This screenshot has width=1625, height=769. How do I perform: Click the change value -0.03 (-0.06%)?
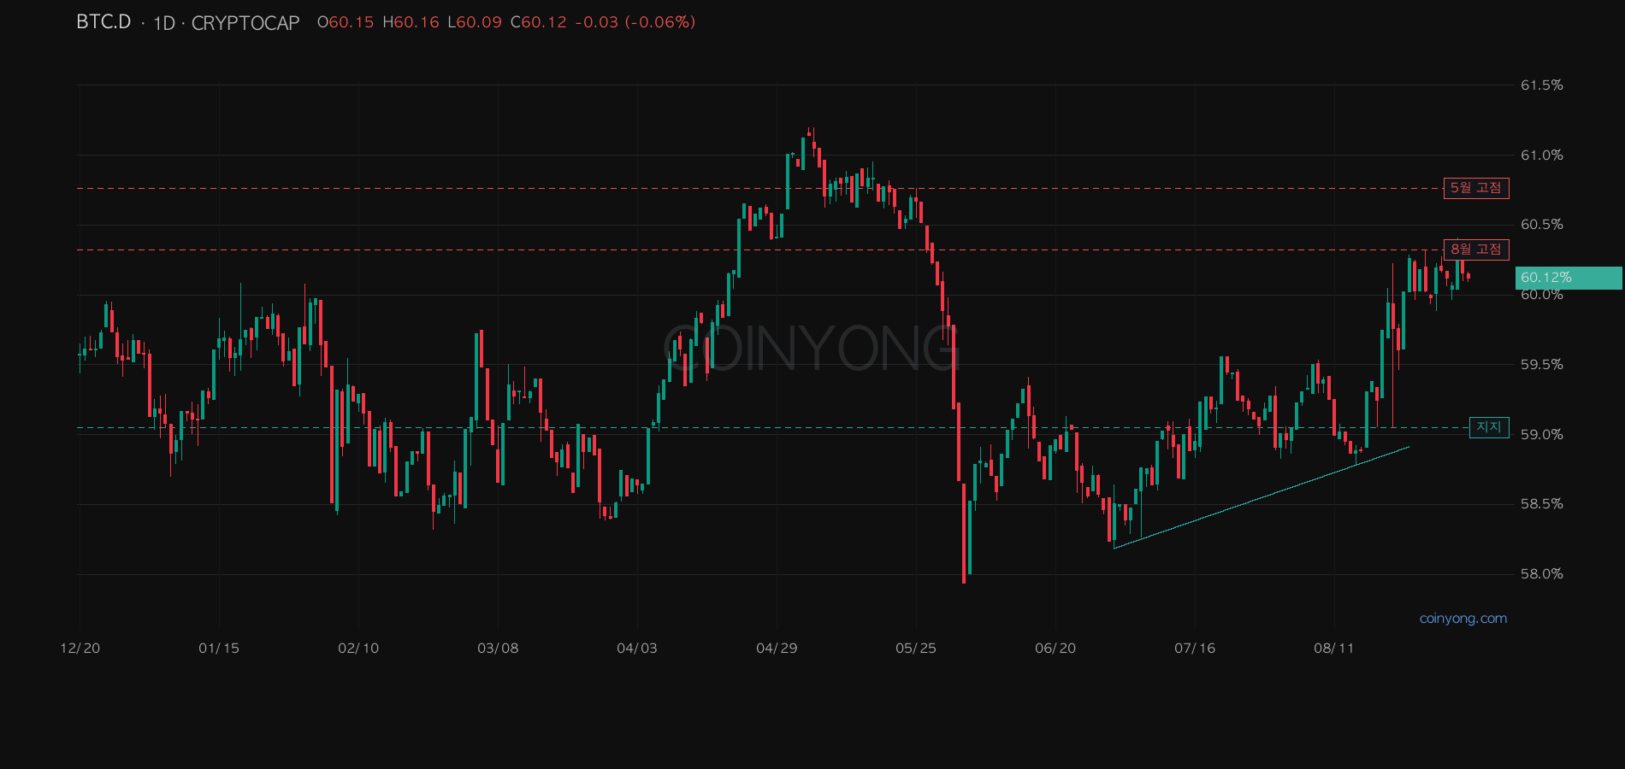coord(635,22)
